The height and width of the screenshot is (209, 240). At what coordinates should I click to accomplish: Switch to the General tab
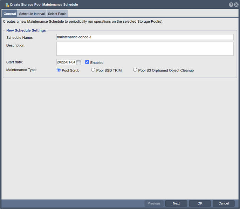10,13
